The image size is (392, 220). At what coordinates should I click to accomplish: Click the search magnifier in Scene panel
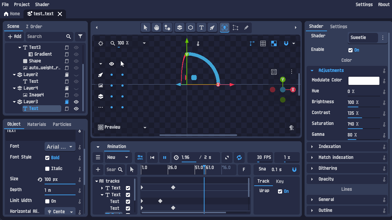68,36
